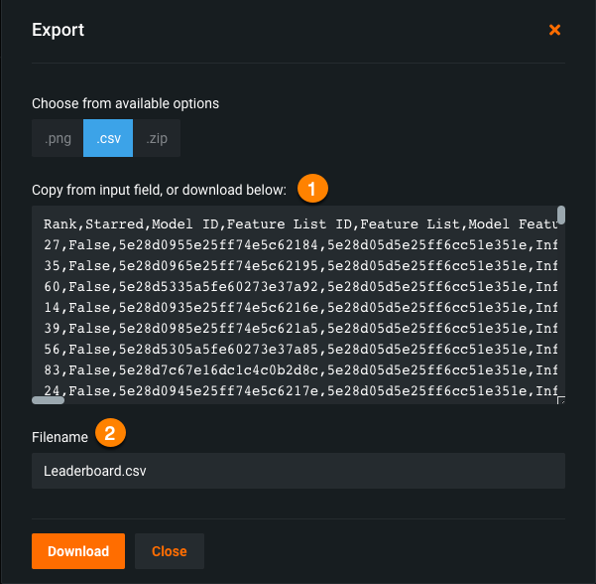The height and width of the screenshot is (584, 596).
Task: Click the CSV row beginning with 14,False
Action: [298, 308]
